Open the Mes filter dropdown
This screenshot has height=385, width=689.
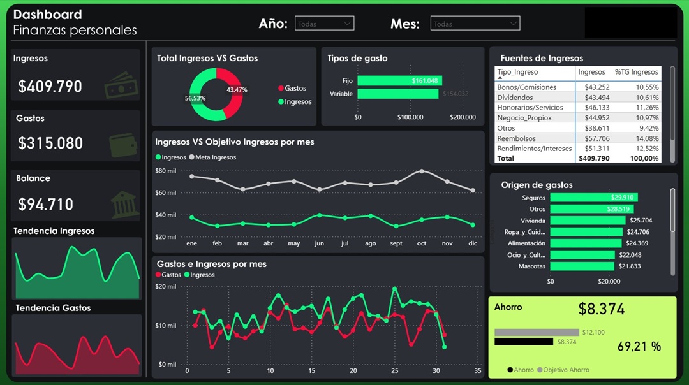click(475, 24)
